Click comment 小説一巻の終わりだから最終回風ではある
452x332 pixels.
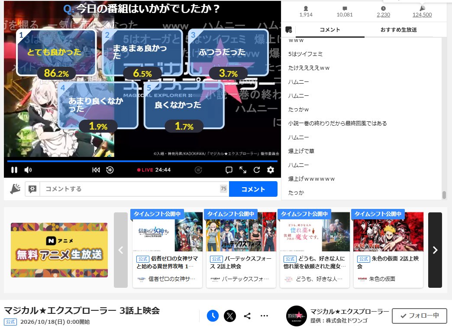[x=338, y=124]
